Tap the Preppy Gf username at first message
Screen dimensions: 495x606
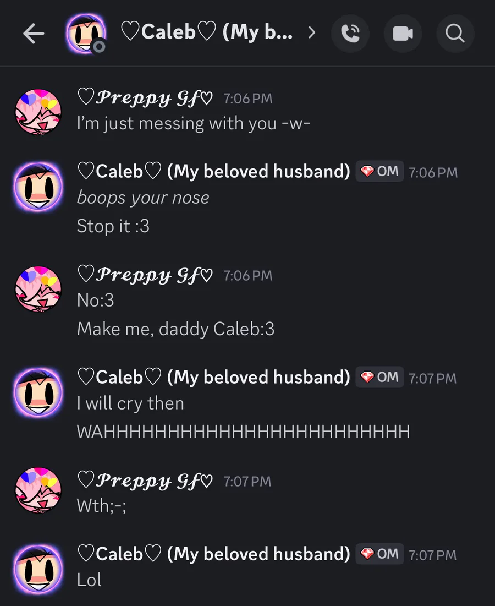pyautogui.click(x=145, y=98)
